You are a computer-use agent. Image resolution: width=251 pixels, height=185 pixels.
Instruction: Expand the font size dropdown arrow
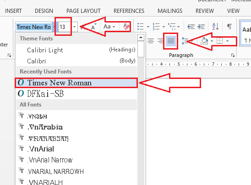[75, 27]
